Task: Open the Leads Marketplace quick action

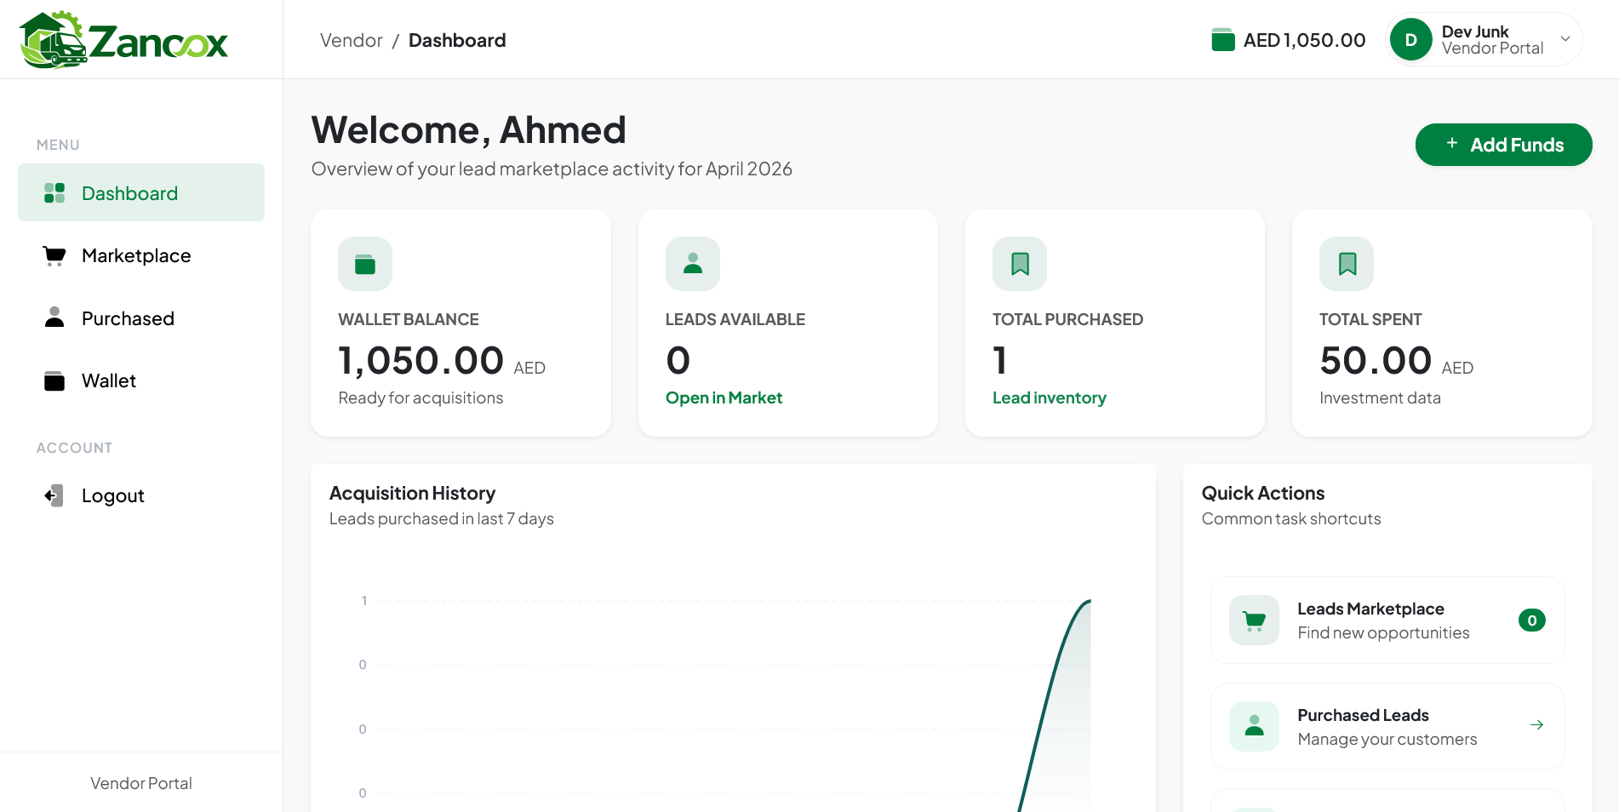Action: point(1387,620)
